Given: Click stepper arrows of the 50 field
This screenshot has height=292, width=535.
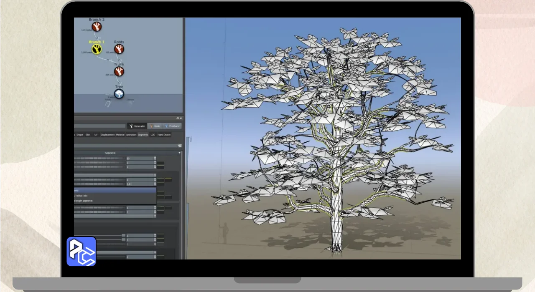Looking at the screenshot, I should point(155,159).
